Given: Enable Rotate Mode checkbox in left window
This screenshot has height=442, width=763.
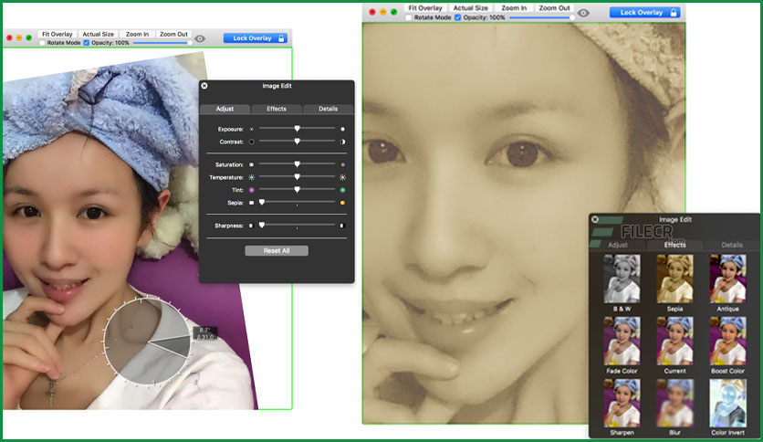Looking at the screenshot, I should 42,43.
